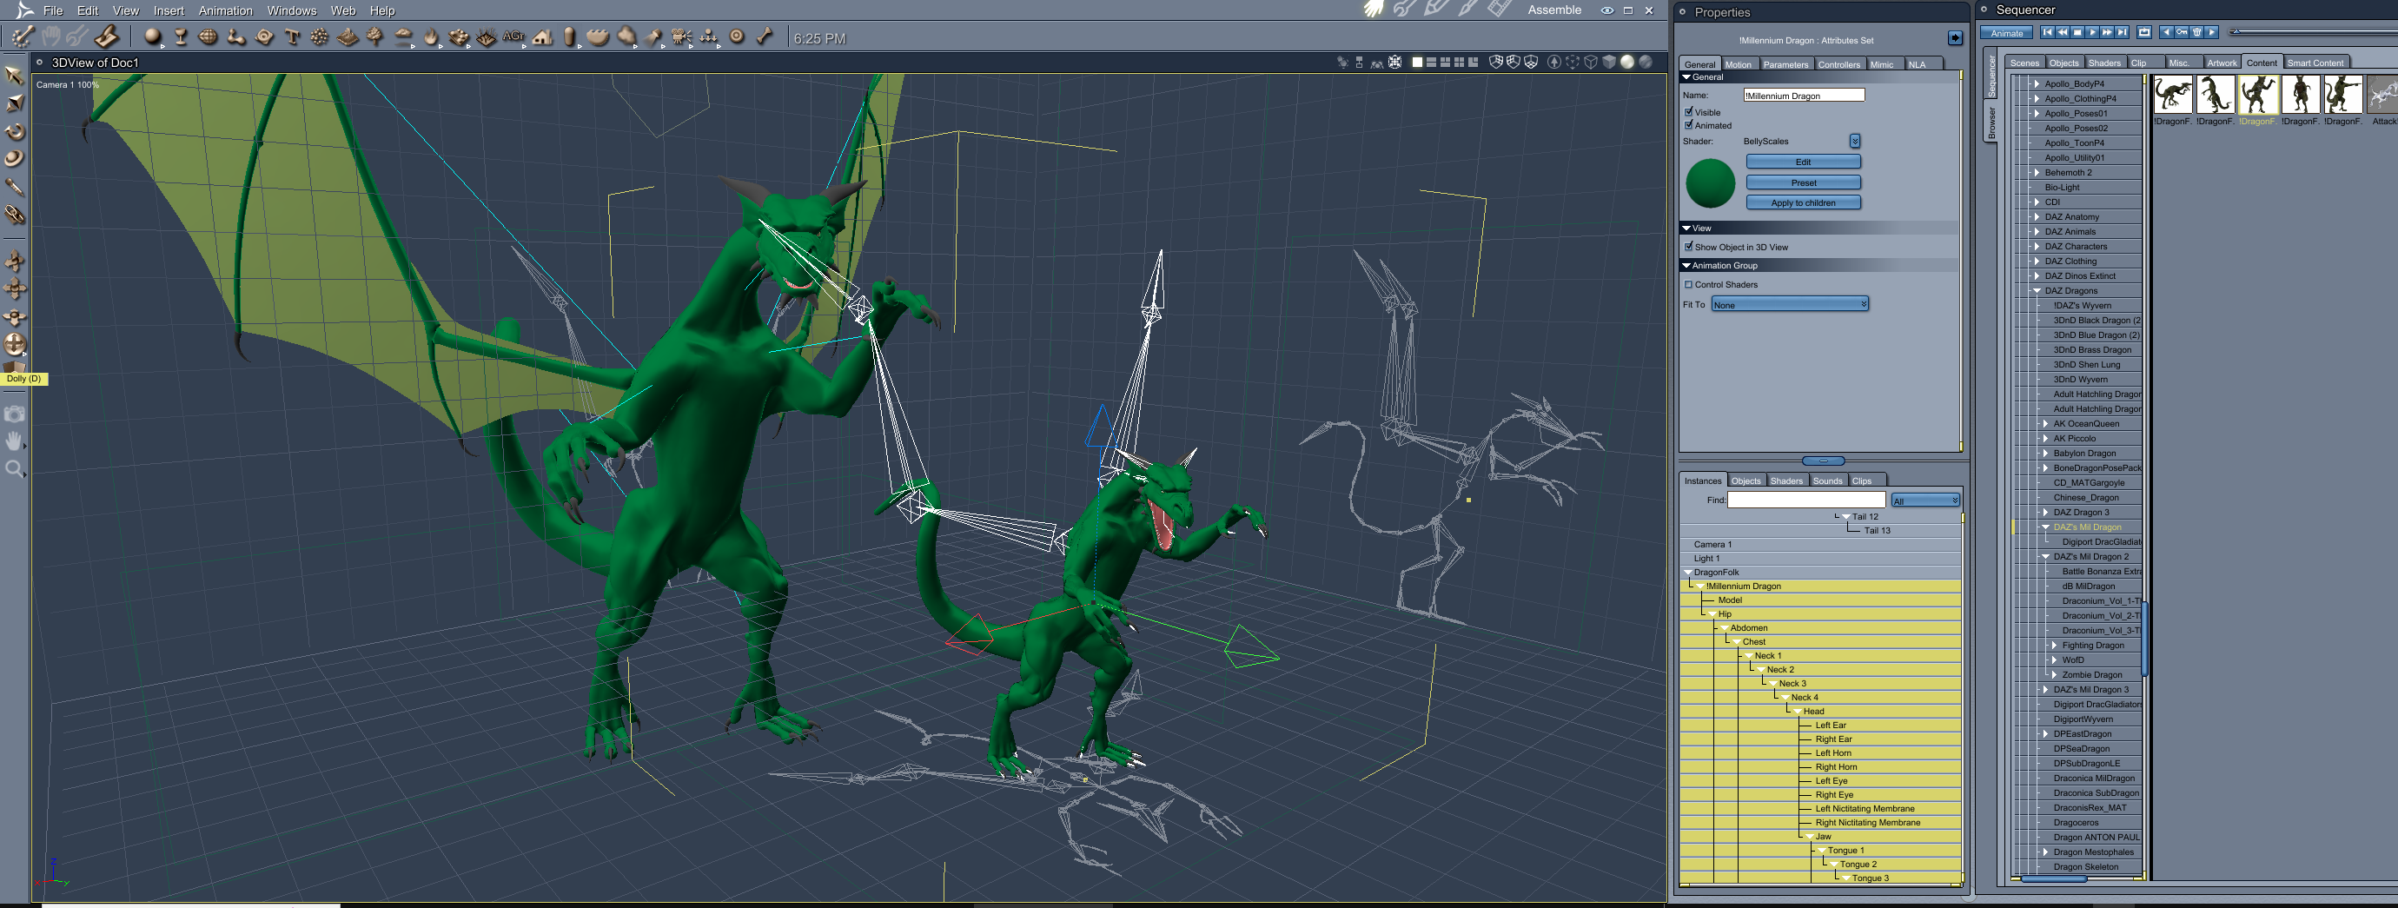Switch to the Parameters tab
The image size is (2398, 908).
1785,64
